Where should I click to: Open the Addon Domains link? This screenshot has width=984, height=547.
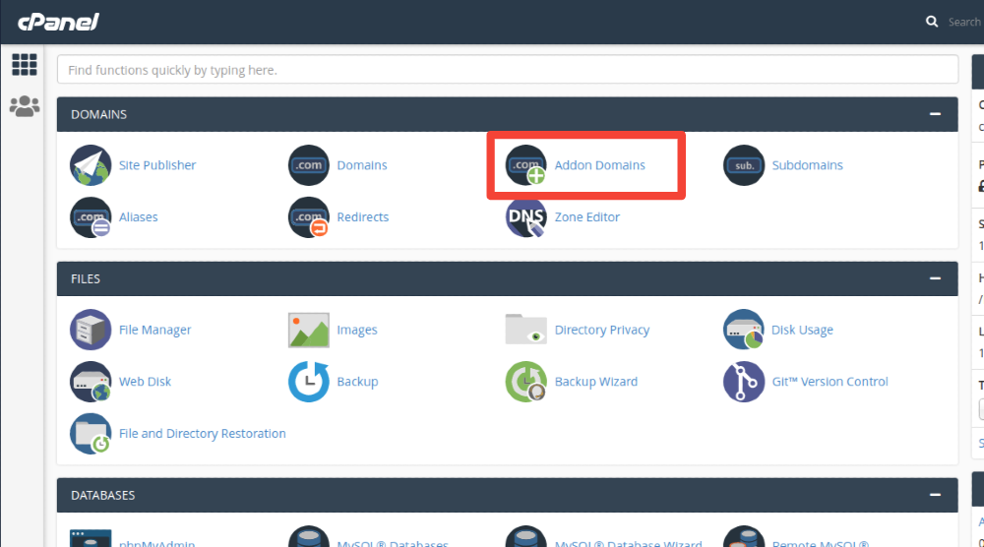pos(599,165)
